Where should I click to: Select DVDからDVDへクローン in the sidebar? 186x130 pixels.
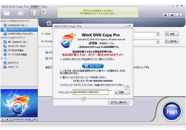pos(18,25)
